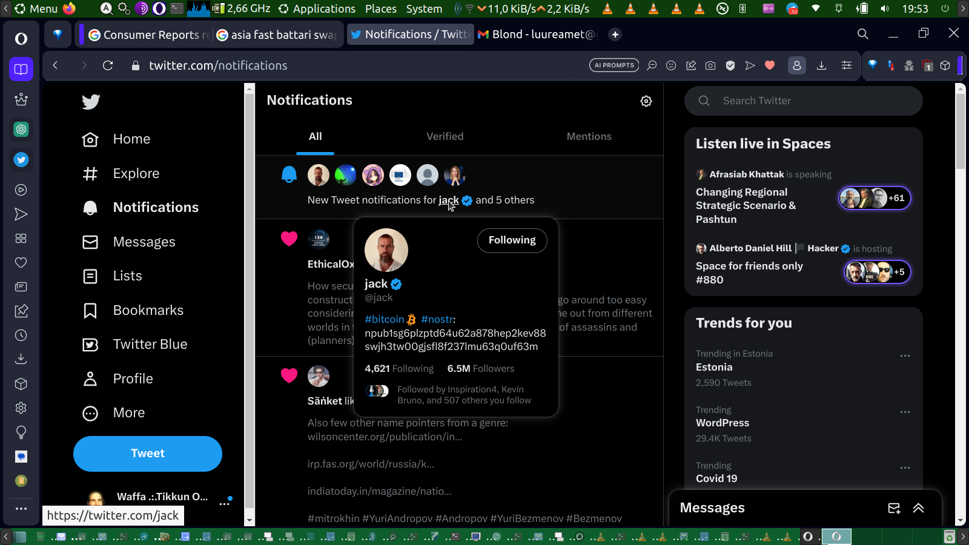Viewport: 969px width, 545px height.
Task: Open Bookmarks page
Action: [133, 311]
